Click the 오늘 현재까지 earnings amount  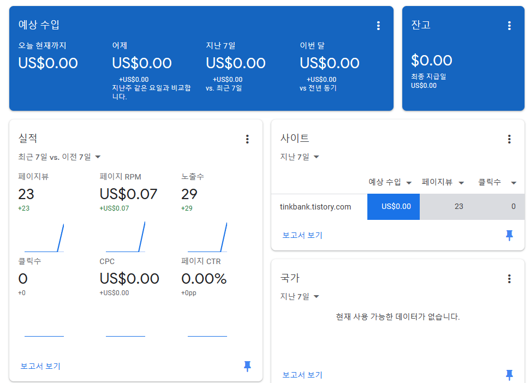48,63
